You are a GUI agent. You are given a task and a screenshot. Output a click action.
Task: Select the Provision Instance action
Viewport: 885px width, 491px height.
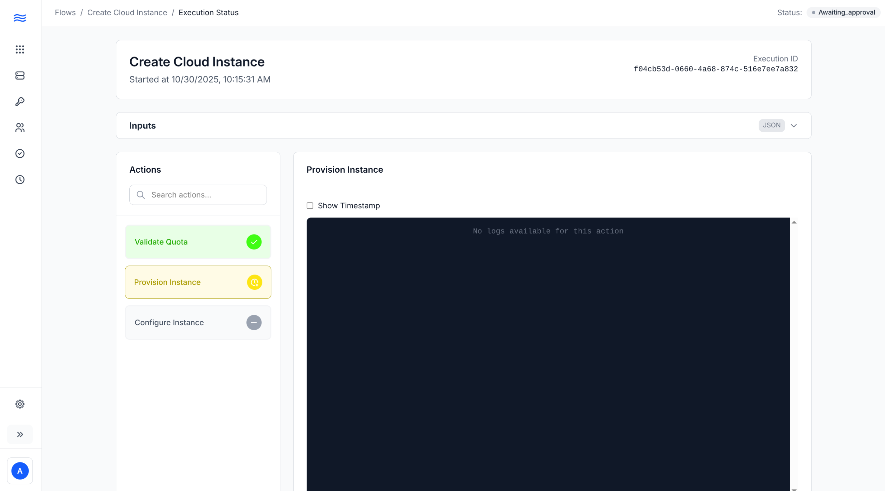pos(198,282)
